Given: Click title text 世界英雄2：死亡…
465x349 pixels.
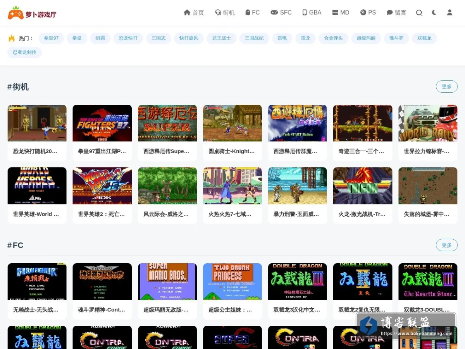Looking at the screenshot, I should click(102, 214).
